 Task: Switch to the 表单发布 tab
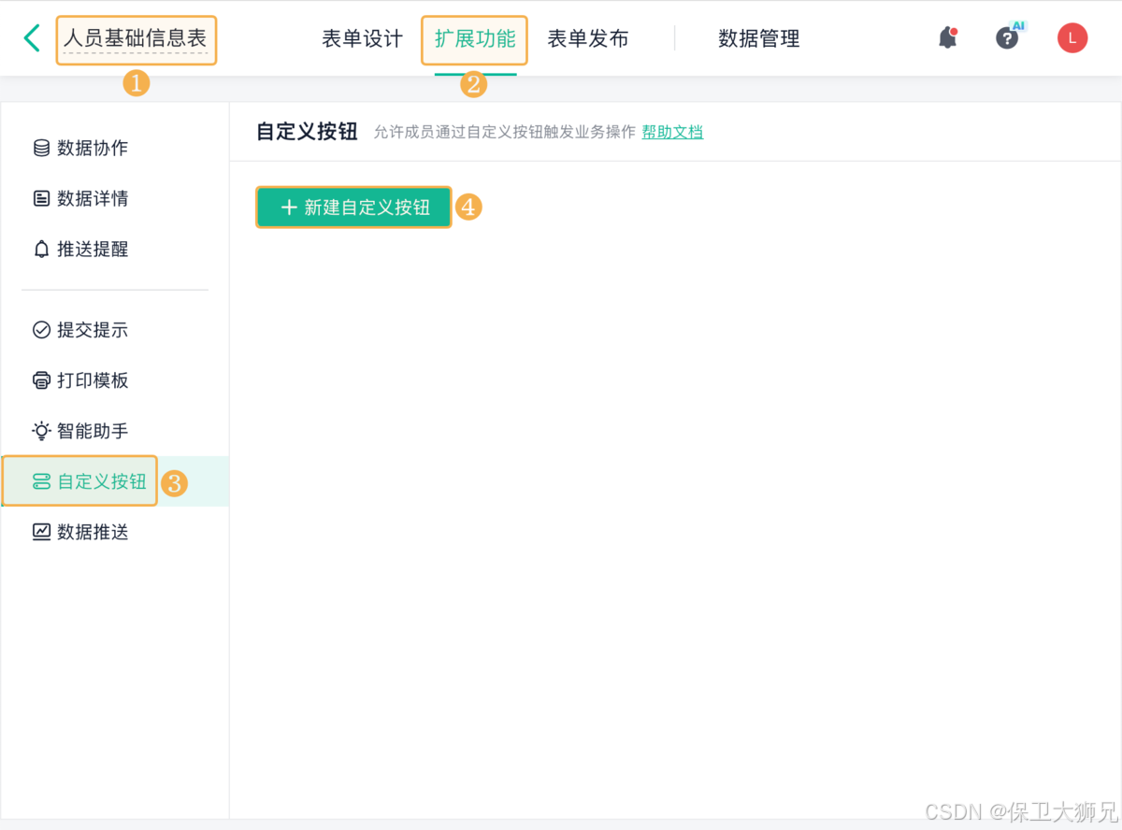click(588, 38)
